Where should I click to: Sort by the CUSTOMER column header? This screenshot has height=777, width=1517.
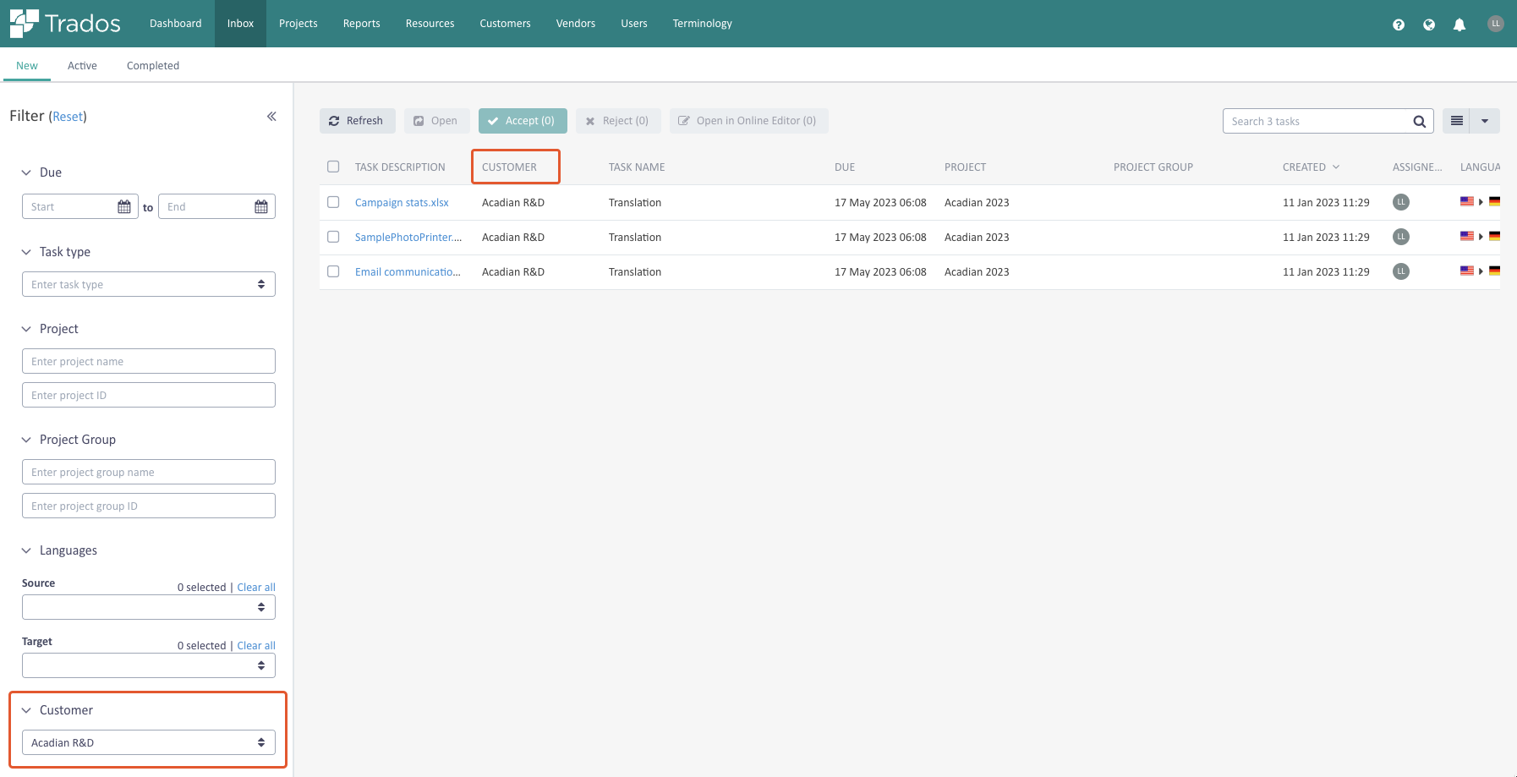509,167
